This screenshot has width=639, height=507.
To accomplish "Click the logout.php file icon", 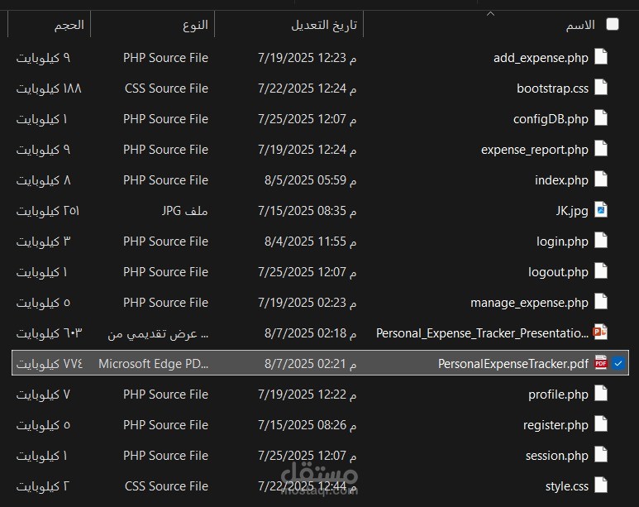I will 601,270.
